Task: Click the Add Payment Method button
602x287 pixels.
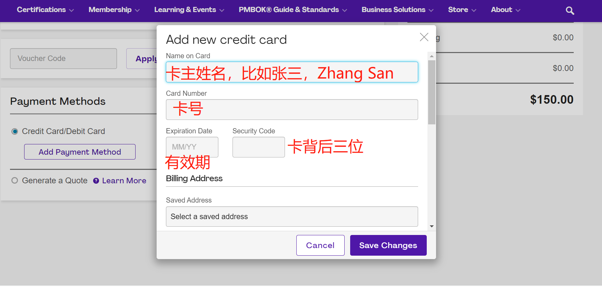Action: [x=80, y=152]
